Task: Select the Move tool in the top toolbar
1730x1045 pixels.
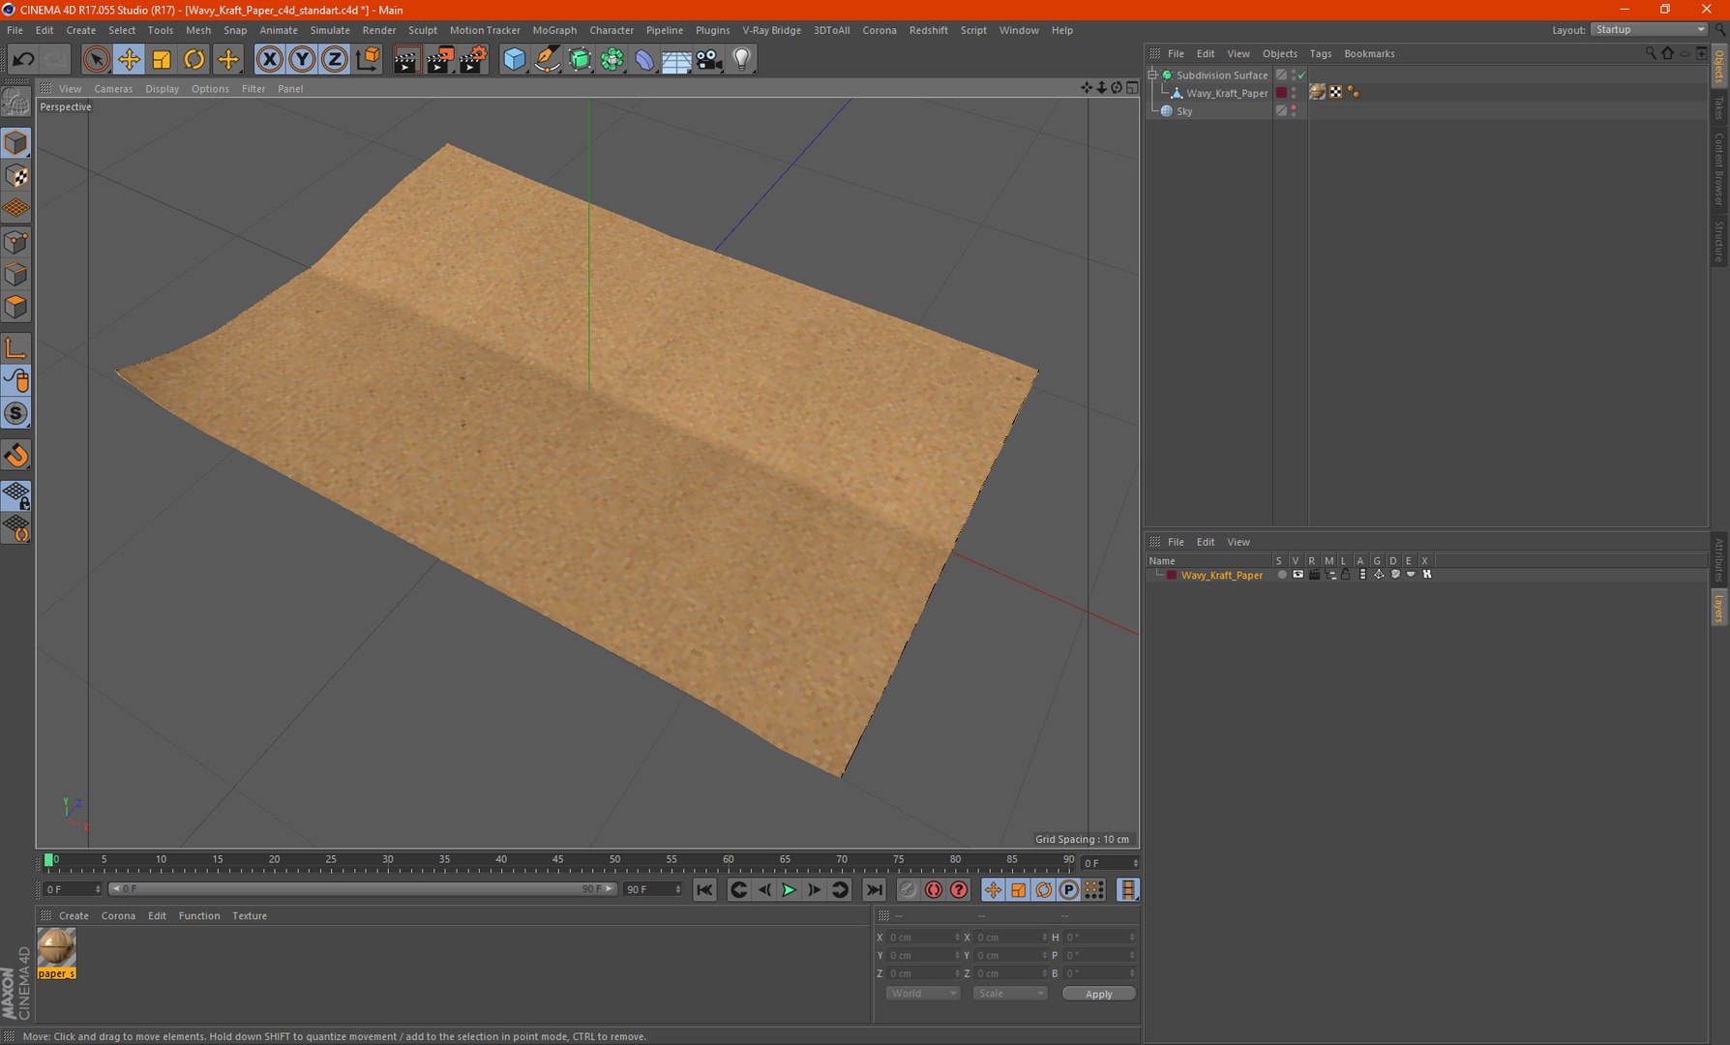Action: pos(129,60)
